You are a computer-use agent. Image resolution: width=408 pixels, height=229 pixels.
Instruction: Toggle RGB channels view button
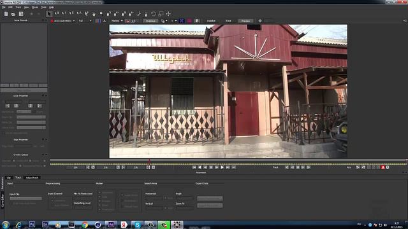tap(98, 21)
